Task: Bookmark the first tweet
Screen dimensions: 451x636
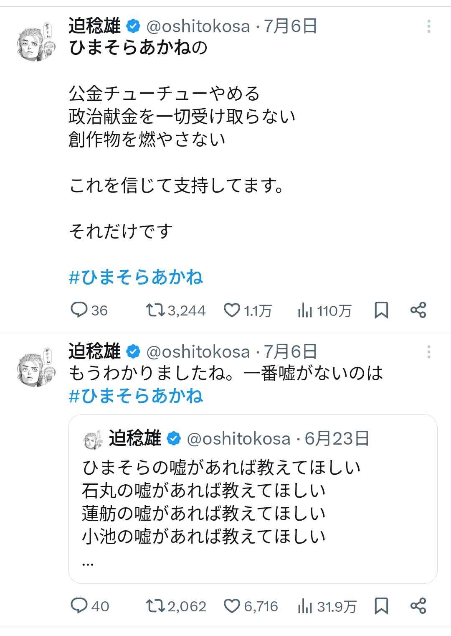Action: click(381, 310)
